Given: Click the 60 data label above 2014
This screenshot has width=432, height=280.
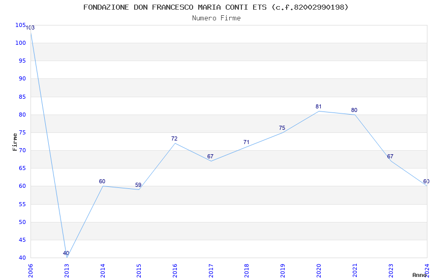Looking at the screenshot, I should point(102,181).
